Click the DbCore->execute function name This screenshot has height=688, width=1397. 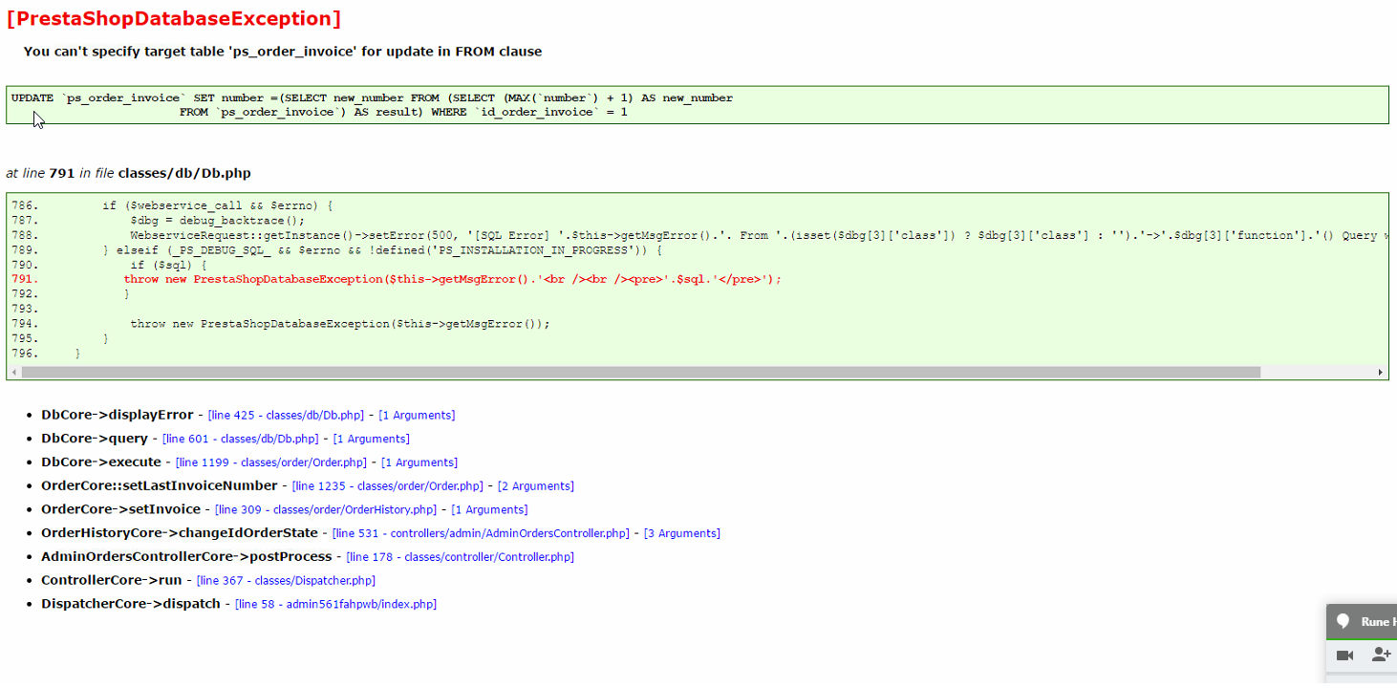point(101,462)
